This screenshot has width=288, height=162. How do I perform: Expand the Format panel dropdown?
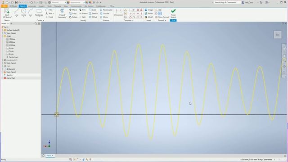[162, 20]
